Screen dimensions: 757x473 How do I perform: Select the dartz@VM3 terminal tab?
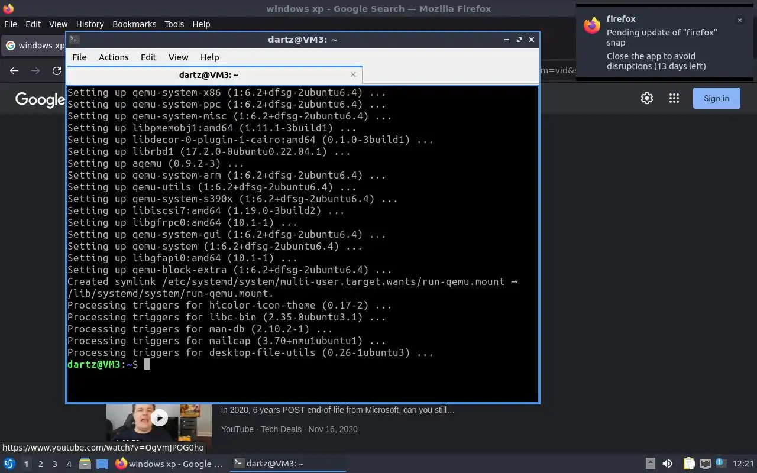214,75
